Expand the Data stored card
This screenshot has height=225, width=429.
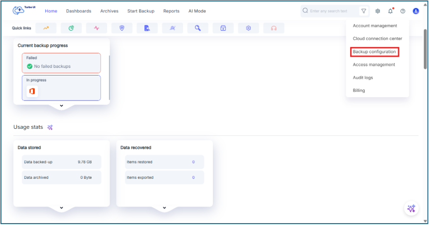(x=61, y=208)
